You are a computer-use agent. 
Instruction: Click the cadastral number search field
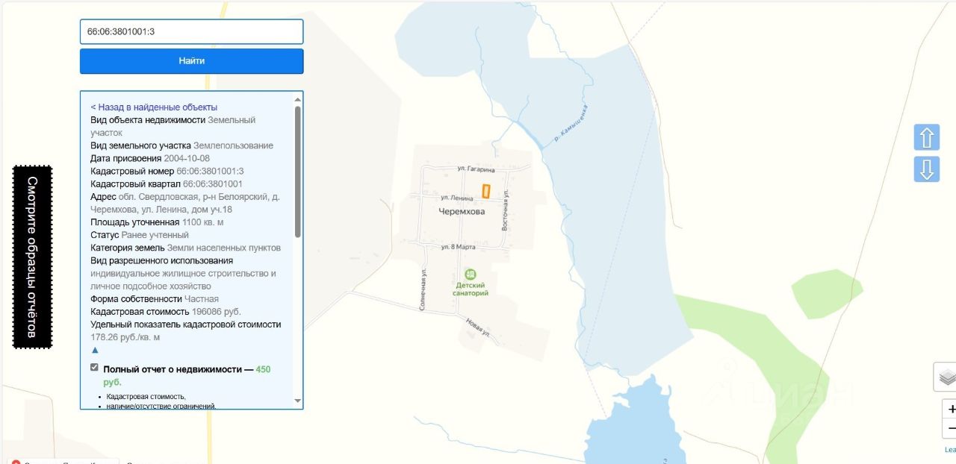point(192,32)
